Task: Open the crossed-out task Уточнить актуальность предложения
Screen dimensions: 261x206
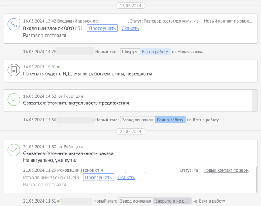Action: [x=76, y=103]
